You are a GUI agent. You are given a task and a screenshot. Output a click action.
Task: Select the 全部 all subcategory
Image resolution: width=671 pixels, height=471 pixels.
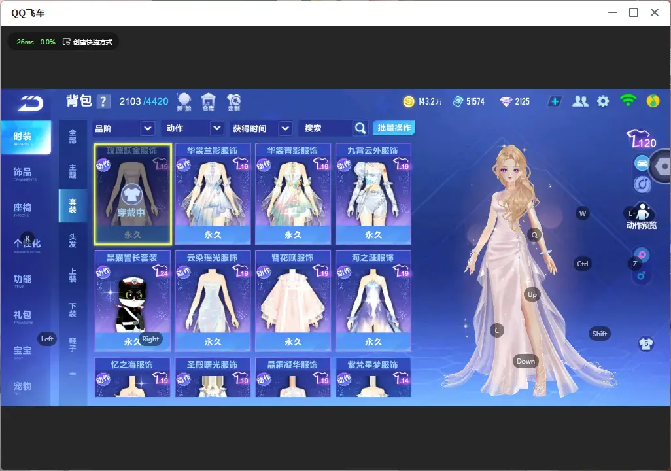(x=73, y=136)
